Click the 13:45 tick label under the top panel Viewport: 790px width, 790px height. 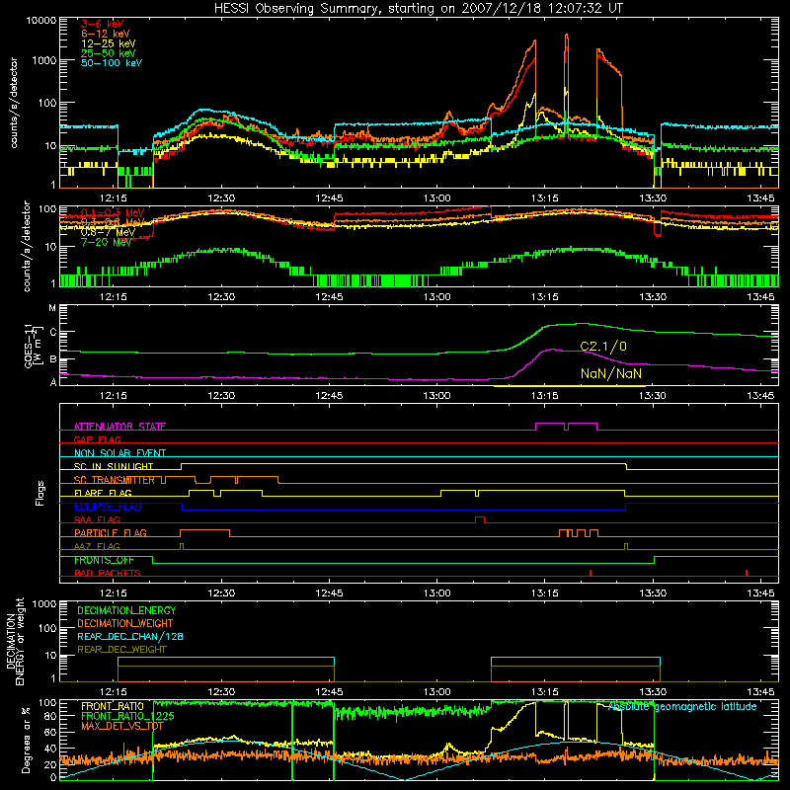pyautogui.click(x=760, y=198)
